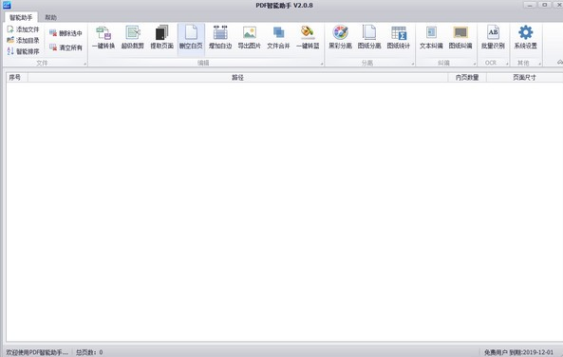Screen dimensions: 563x357
Task: Click 智能排序 smart sort
Action: 23,51
